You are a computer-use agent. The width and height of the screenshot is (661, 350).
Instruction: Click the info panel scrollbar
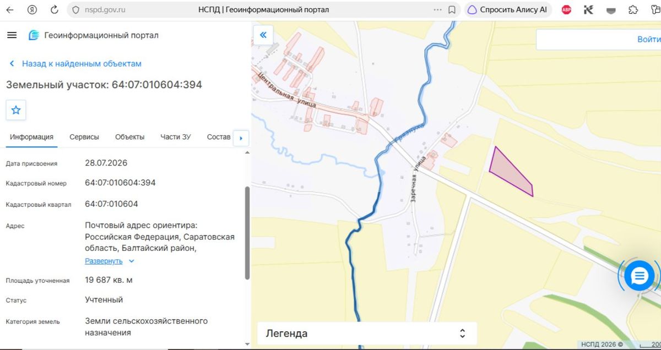click(x=247, y=233)
